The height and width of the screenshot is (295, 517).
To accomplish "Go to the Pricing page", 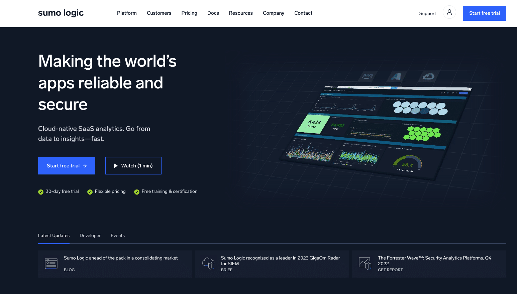I will point(189,13).
